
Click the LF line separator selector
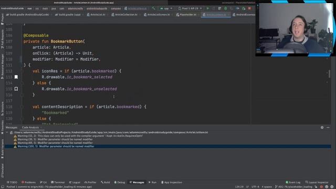[247, 187]
